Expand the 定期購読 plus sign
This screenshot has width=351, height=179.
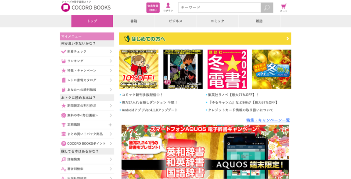tap(110, 125)
